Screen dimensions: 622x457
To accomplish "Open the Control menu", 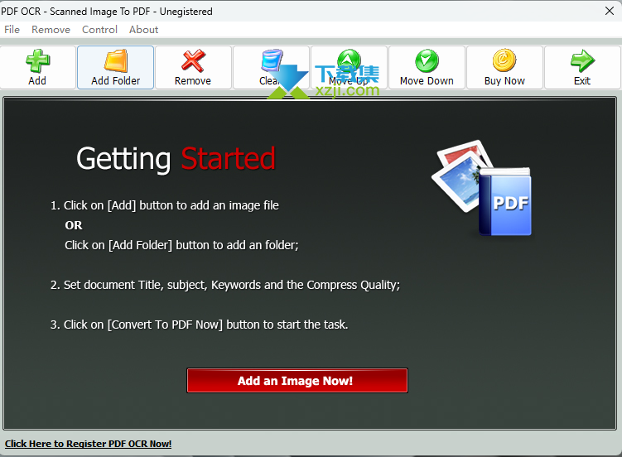I will pos(99,30).
